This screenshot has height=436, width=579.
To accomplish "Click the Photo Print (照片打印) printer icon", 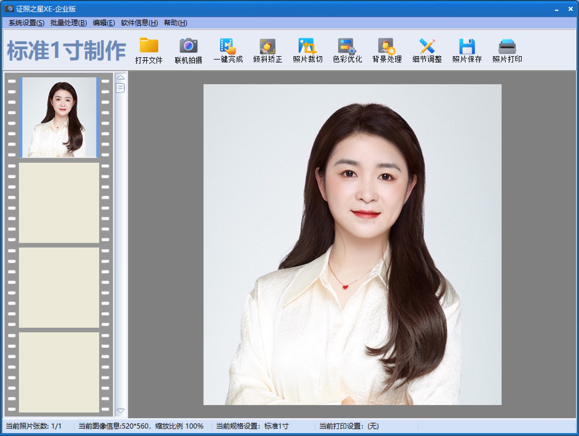I will tap(507, 46).
